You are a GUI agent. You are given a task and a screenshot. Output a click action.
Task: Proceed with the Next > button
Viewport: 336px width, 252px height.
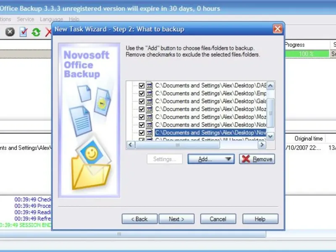coord(176,219)
